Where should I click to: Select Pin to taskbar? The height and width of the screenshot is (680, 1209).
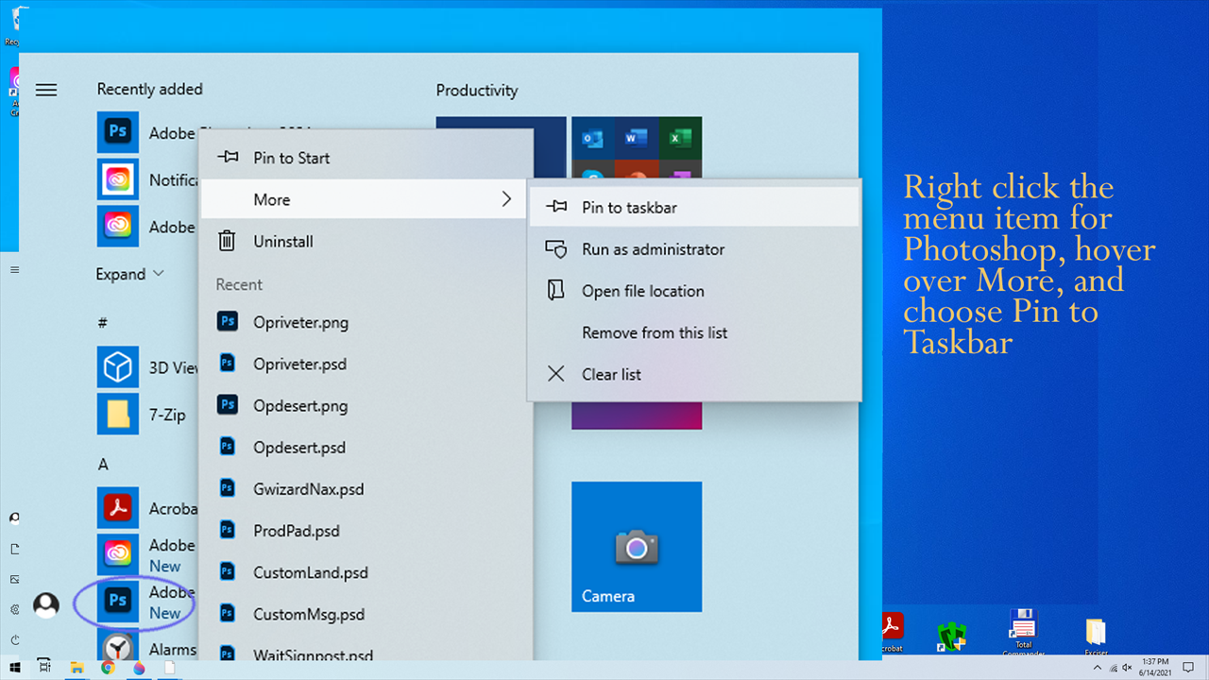(x=694, y=208)
